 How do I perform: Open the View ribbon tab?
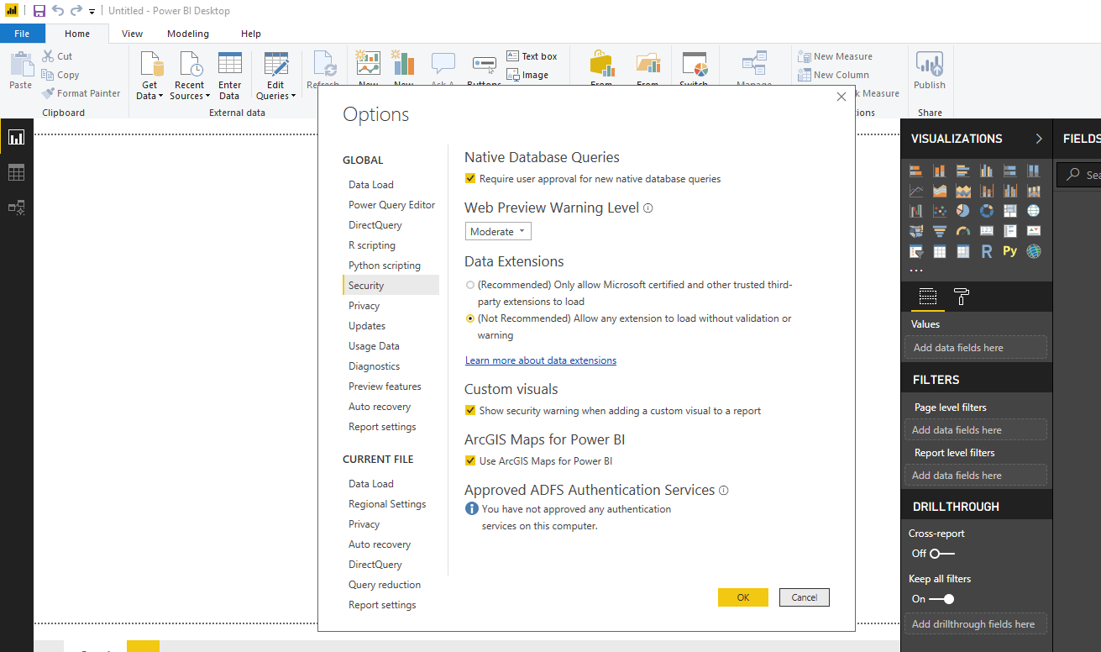coord(132,34)
